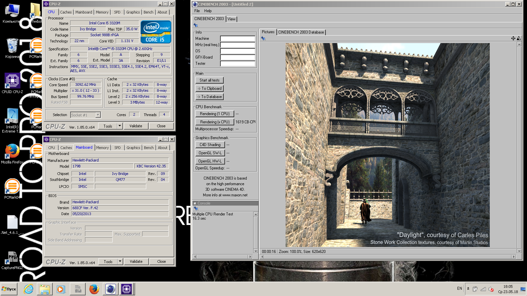Select the Mainboard tab in top CPU-Z

click(x=84, y=12)
